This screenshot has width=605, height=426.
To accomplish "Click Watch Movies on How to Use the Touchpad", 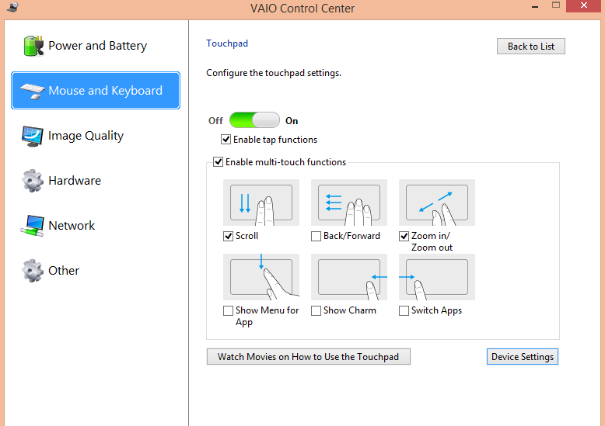I will [309, 357].
